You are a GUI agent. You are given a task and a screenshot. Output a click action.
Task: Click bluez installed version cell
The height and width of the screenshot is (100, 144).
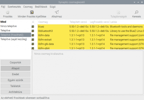(79, 26)
